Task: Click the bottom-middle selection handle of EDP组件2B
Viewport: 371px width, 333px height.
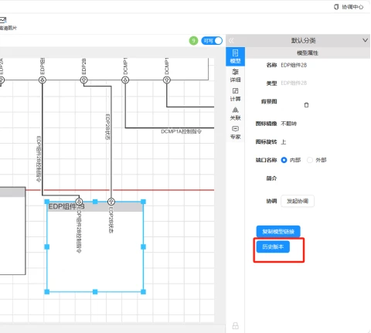Action: tap(95, 292)
